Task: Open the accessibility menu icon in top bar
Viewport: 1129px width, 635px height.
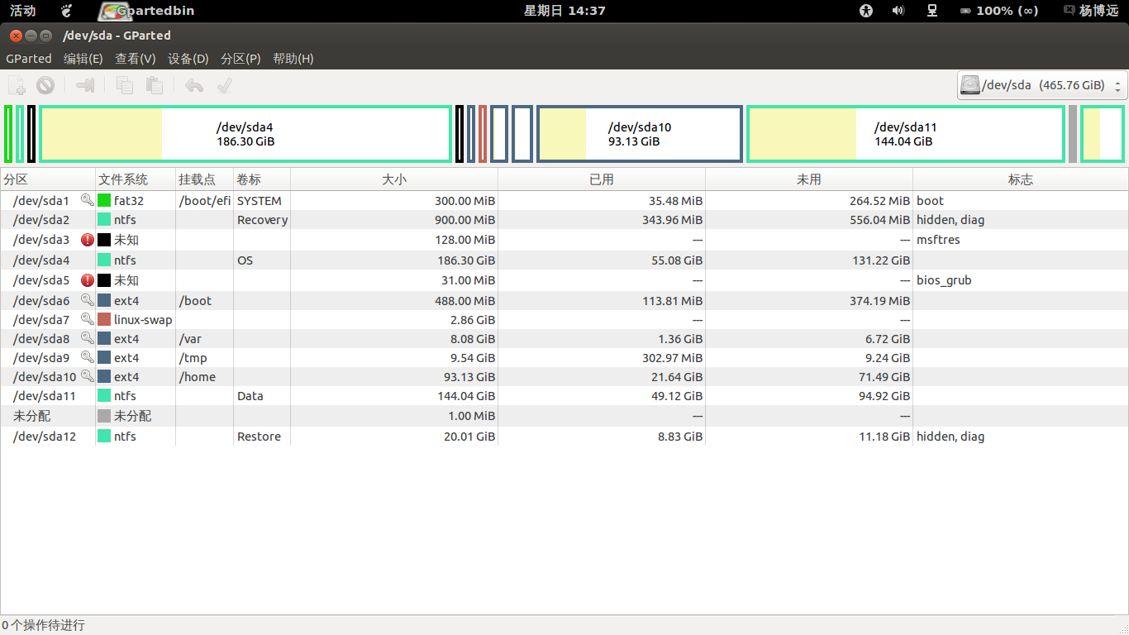Action: coord(866,11)
